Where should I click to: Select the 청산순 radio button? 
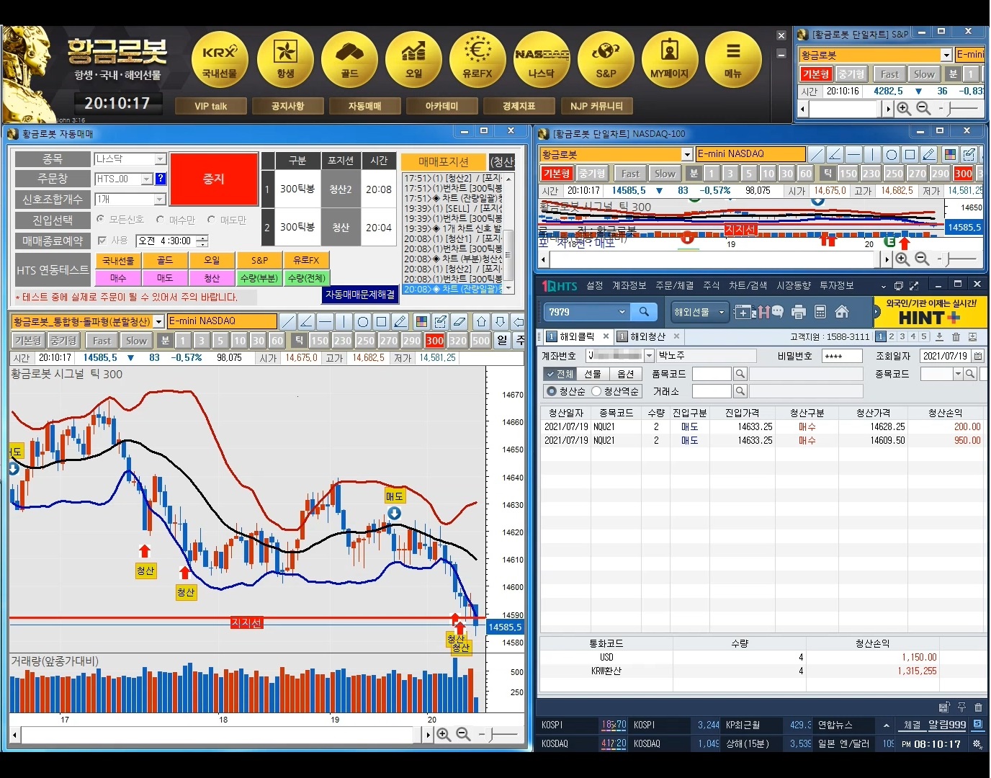click(552, 391)
